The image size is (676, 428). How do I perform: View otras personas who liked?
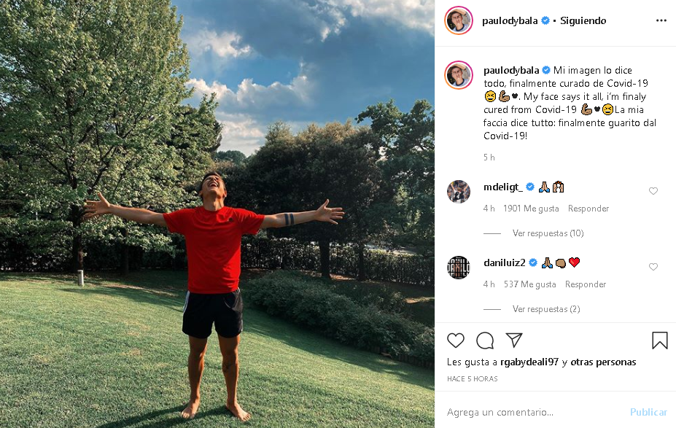tap(603, 362)
